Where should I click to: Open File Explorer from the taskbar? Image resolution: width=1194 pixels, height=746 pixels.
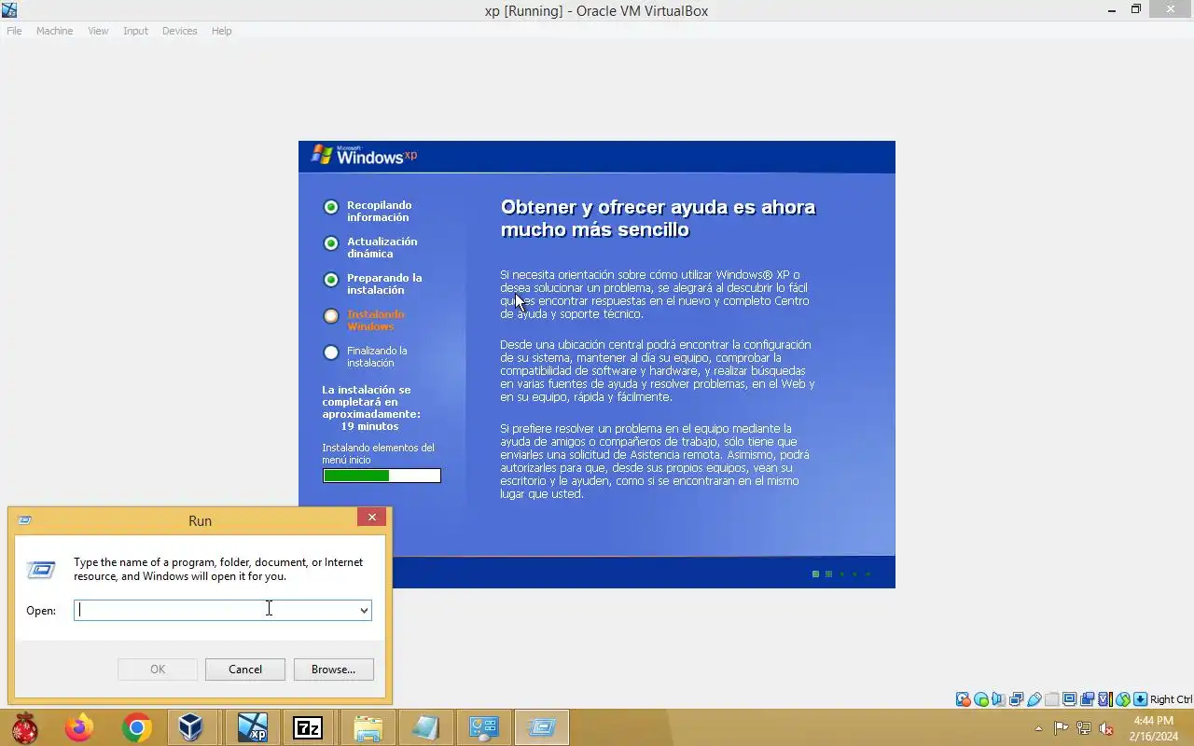click(x=368, y=727)
